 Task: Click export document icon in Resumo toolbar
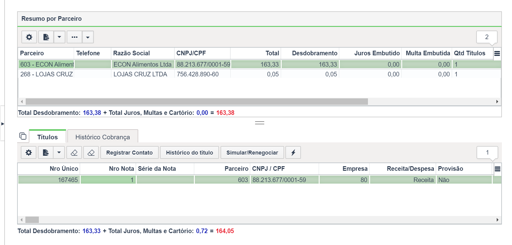tap(46, 37)
